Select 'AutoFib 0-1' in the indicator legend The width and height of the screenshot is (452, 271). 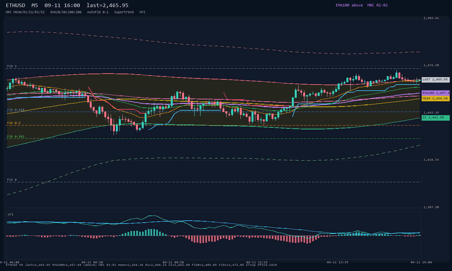click(98, 12)
